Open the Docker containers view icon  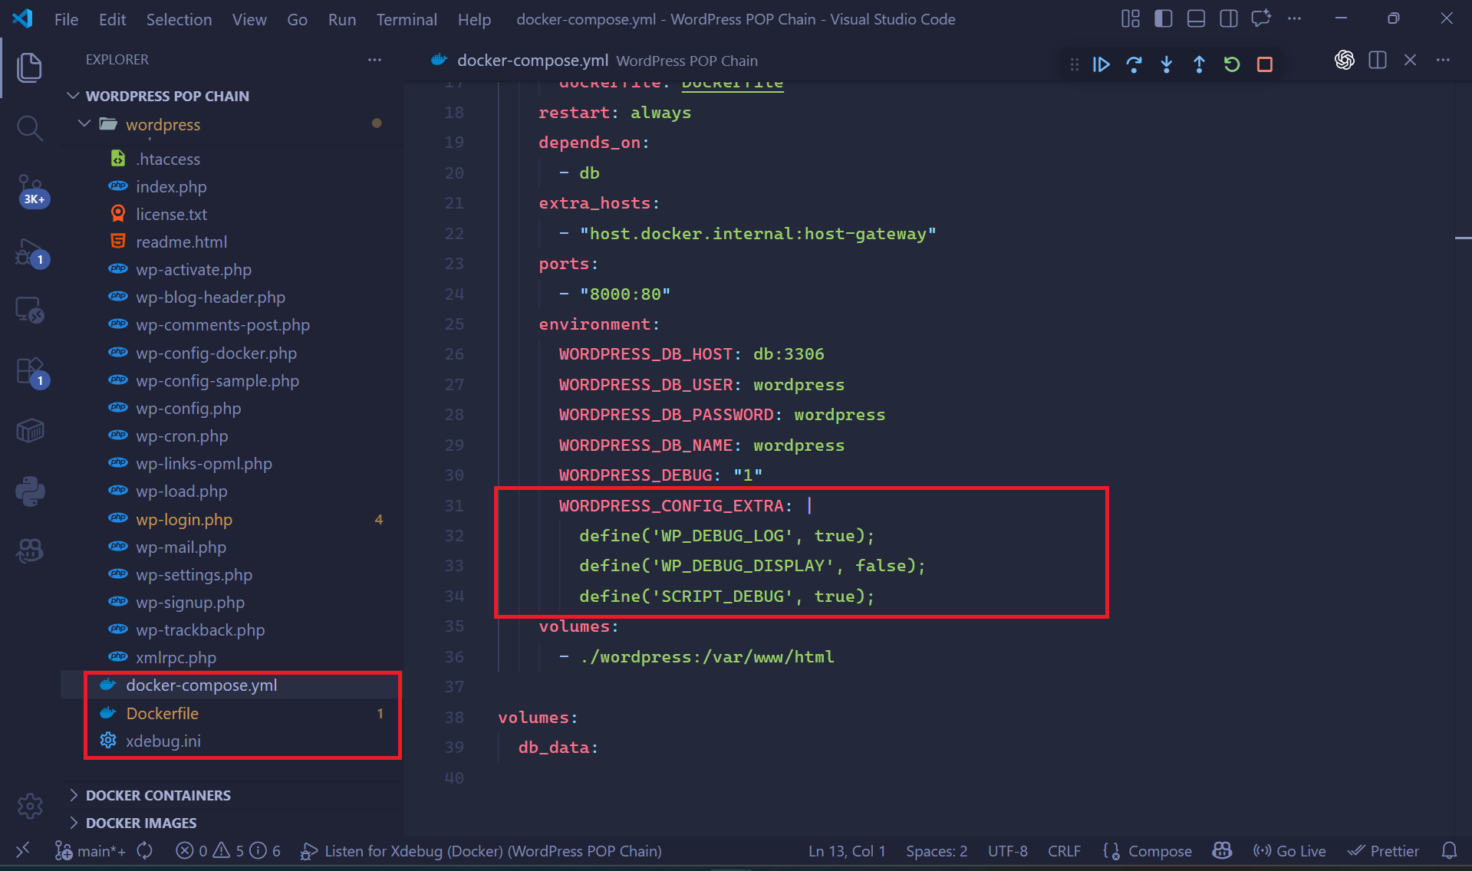pos(29,431)
